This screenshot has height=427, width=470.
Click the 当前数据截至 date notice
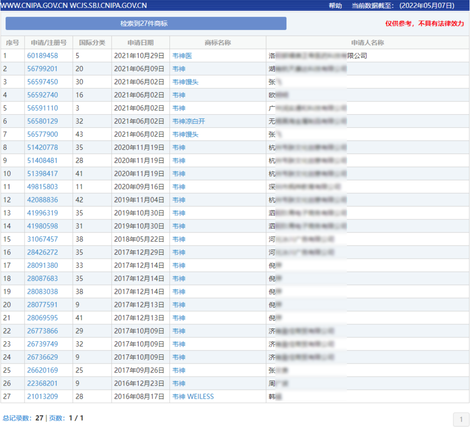[x=403, y=5]
